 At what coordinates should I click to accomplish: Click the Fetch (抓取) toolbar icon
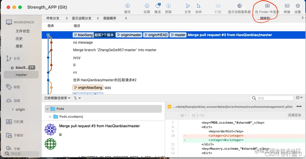[168, 6]
